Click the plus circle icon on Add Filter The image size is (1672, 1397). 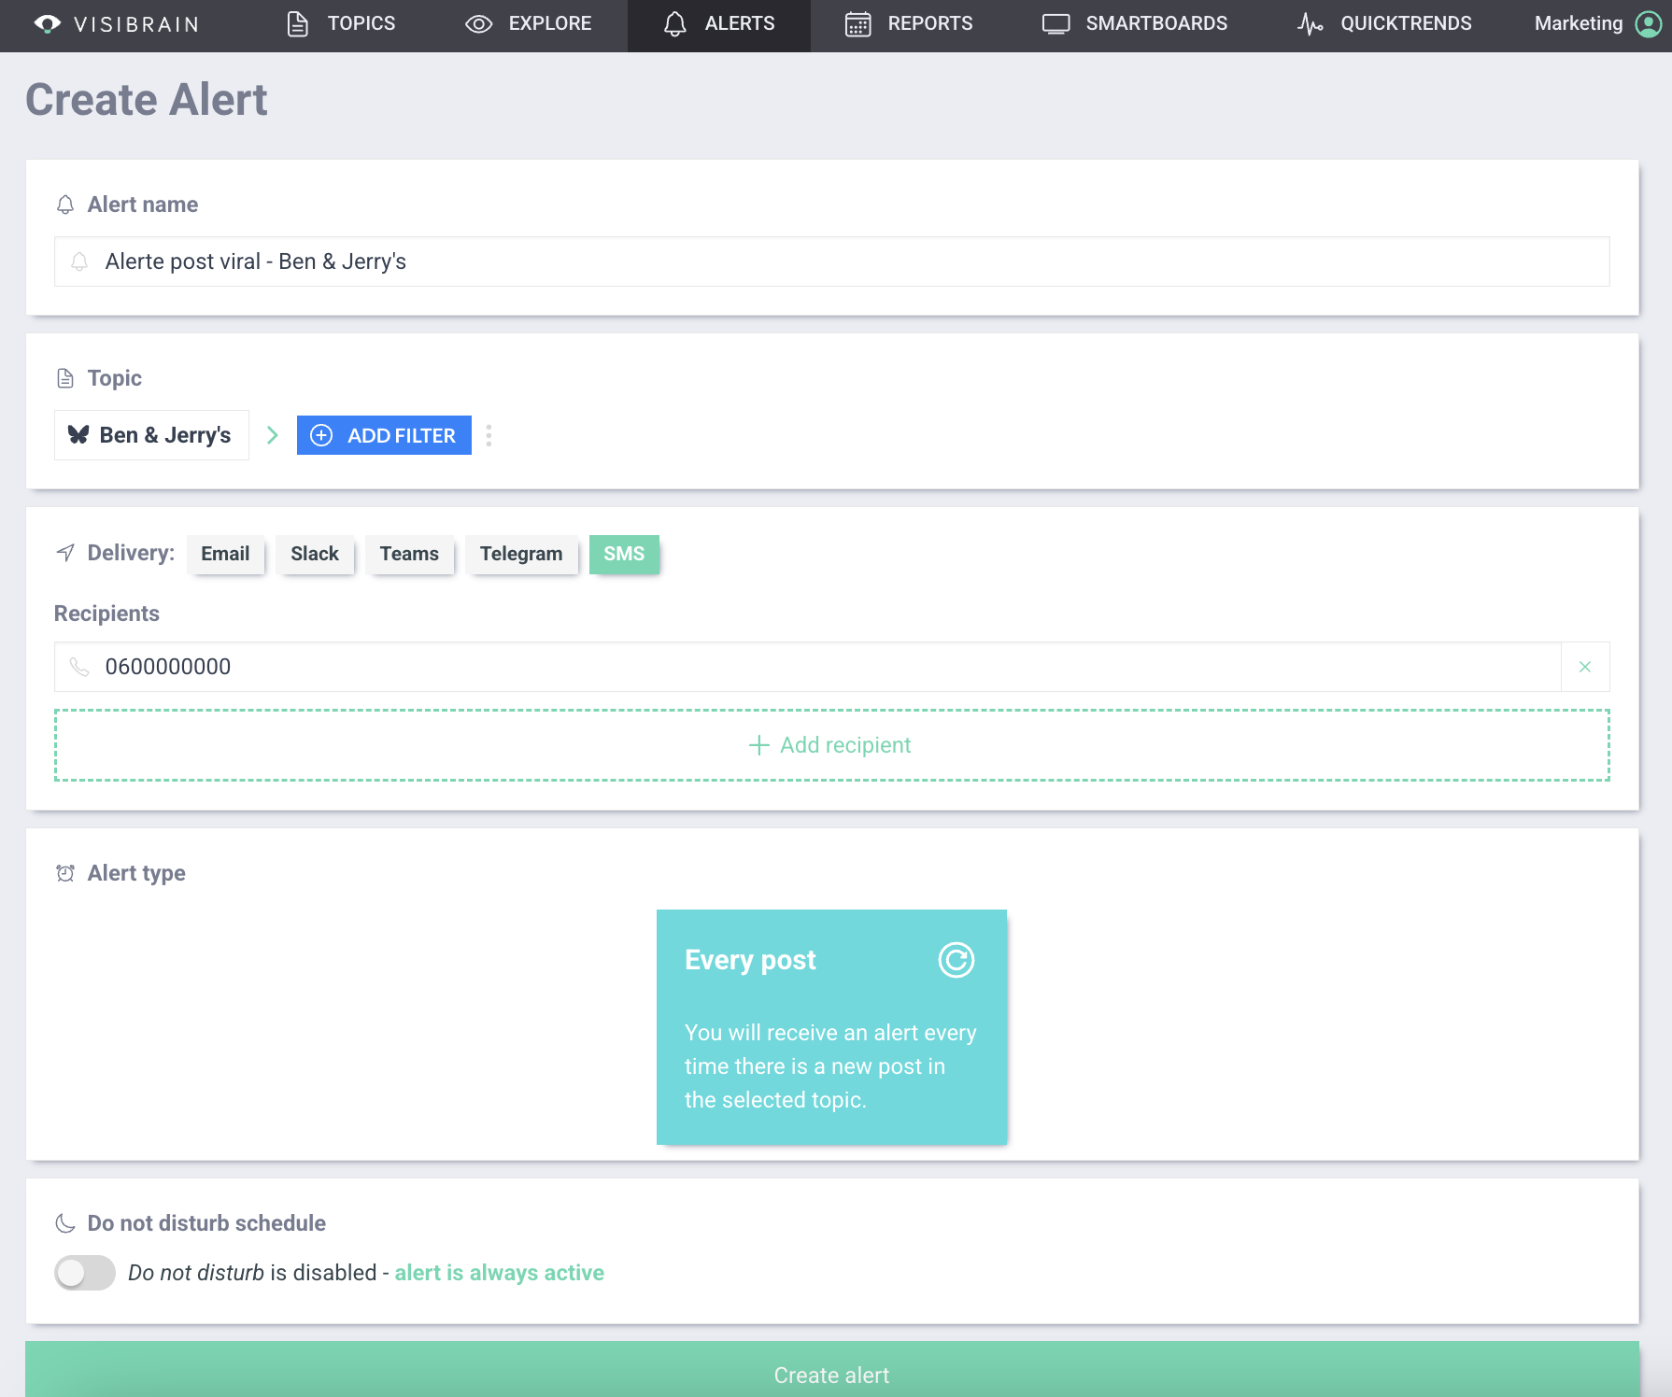tap(321, 435)
